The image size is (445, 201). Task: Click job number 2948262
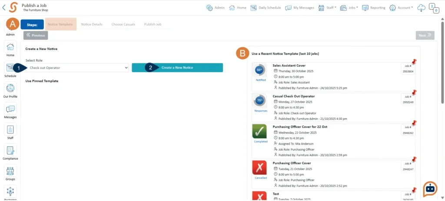point(408,133)
